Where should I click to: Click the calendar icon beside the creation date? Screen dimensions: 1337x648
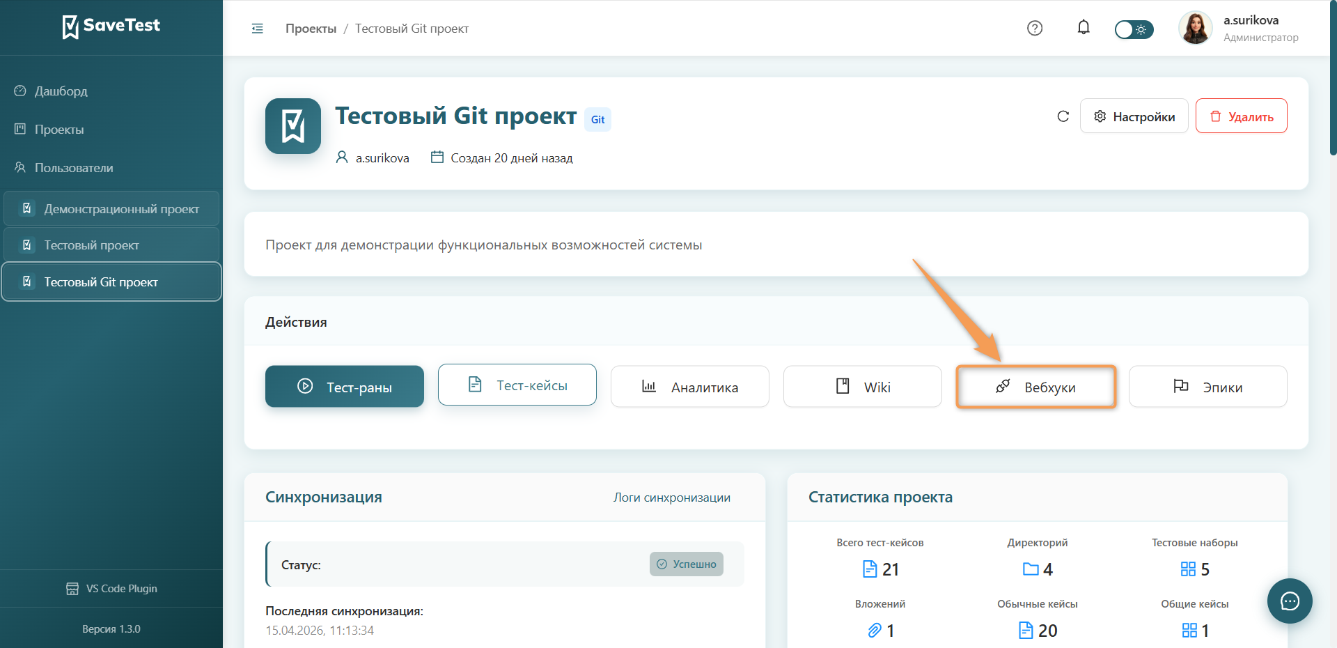[437, 157]
